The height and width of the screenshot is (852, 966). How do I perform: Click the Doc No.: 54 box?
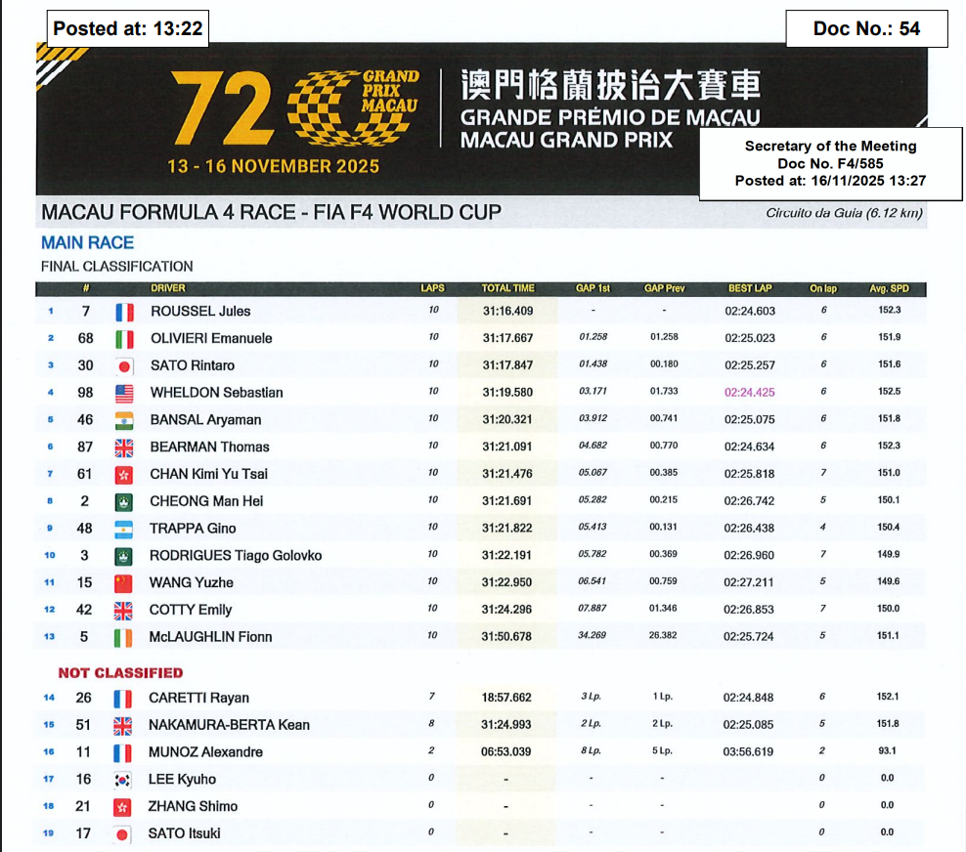(x=866, y=28)
